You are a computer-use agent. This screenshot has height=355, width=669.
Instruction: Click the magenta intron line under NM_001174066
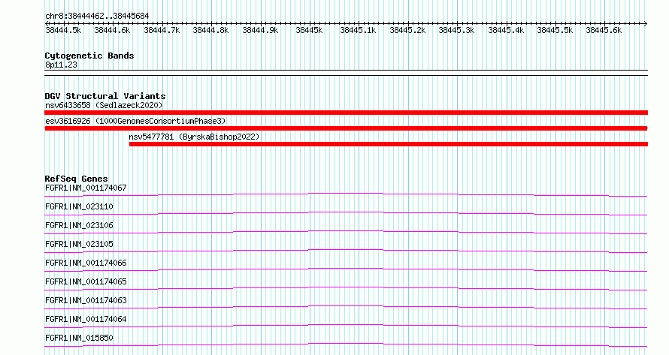[x=346, y=269]
